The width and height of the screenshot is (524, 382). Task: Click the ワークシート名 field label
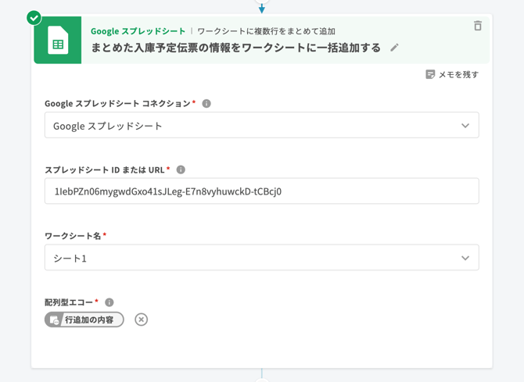[x=73, y=236]
